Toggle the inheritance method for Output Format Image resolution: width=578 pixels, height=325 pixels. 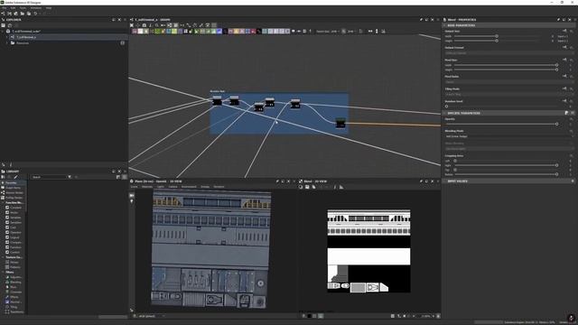[564, 47]
